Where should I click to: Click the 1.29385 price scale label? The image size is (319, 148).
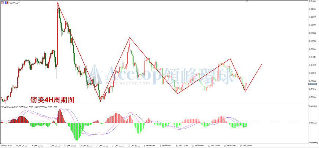313,97
